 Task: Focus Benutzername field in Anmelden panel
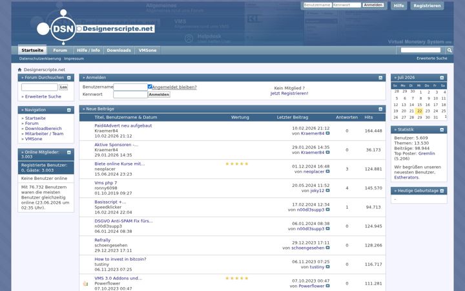click(x=130, y=87)
